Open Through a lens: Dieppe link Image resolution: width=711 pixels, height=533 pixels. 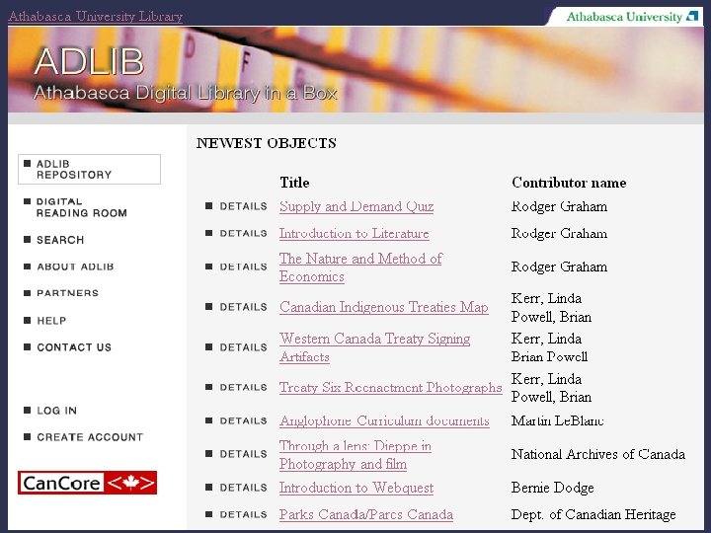tap(355, 455)
